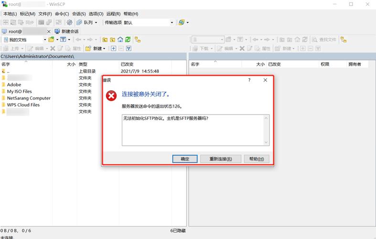Click the remote delete X icon

point(242,48)
